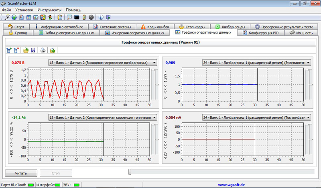Click the blue lambda equivalence graph area
The image size is (321, 188).
pyautogui.click(x=243, y=85)
